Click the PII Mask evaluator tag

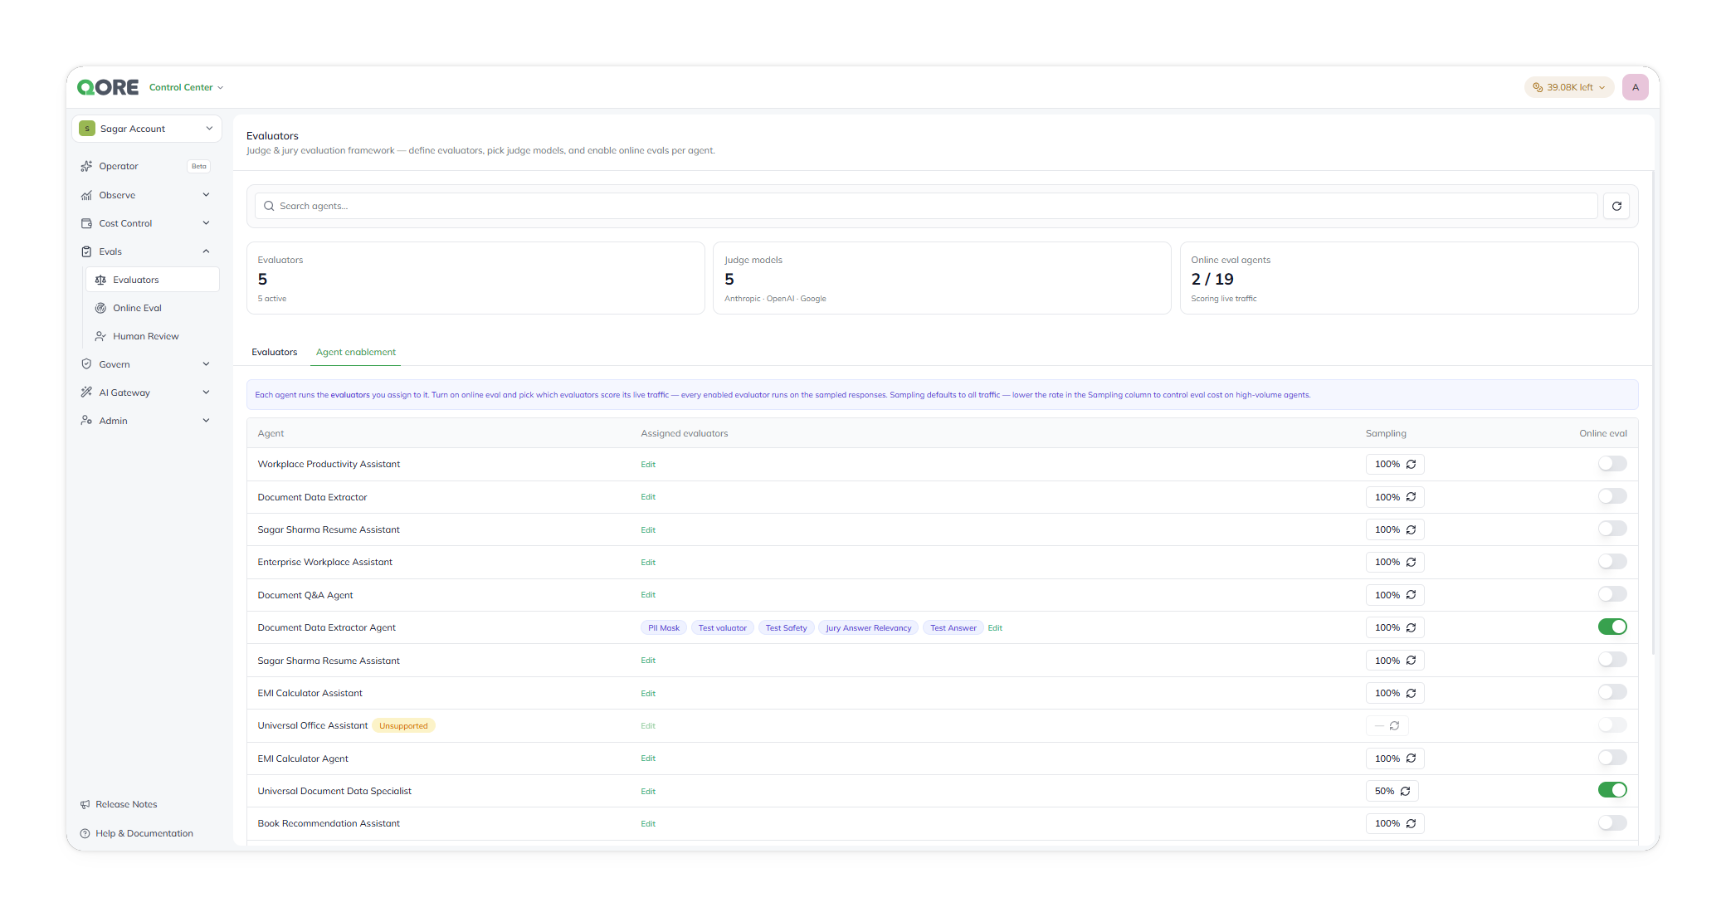click(x=664, y=628)
